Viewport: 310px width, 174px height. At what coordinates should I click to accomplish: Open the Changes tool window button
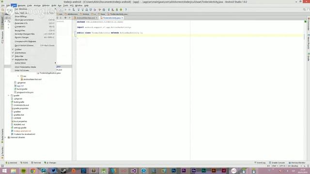50,163
